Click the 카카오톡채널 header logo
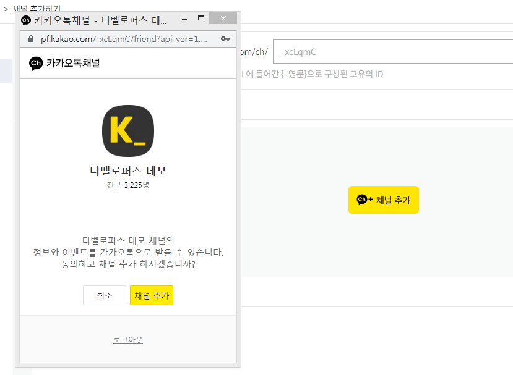 click(64, 63)
